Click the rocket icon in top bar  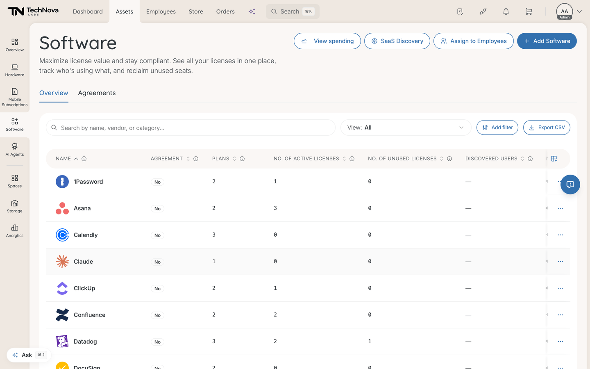(483, 11)
